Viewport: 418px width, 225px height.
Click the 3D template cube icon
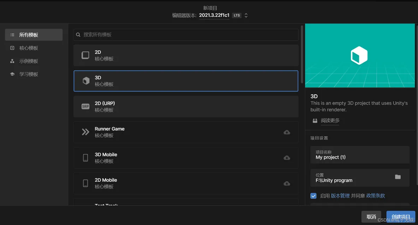[x=86, y=81]
